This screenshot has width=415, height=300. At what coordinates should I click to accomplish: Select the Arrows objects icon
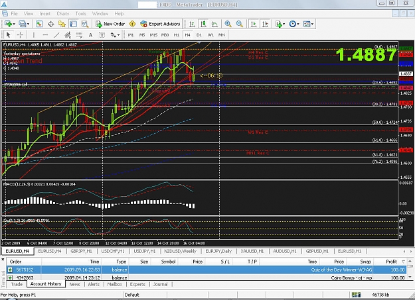(114, 35)
